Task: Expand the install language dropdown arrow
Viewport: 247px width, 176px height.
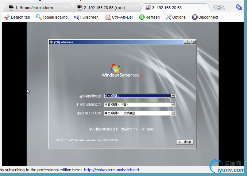Action: point(173,96)
